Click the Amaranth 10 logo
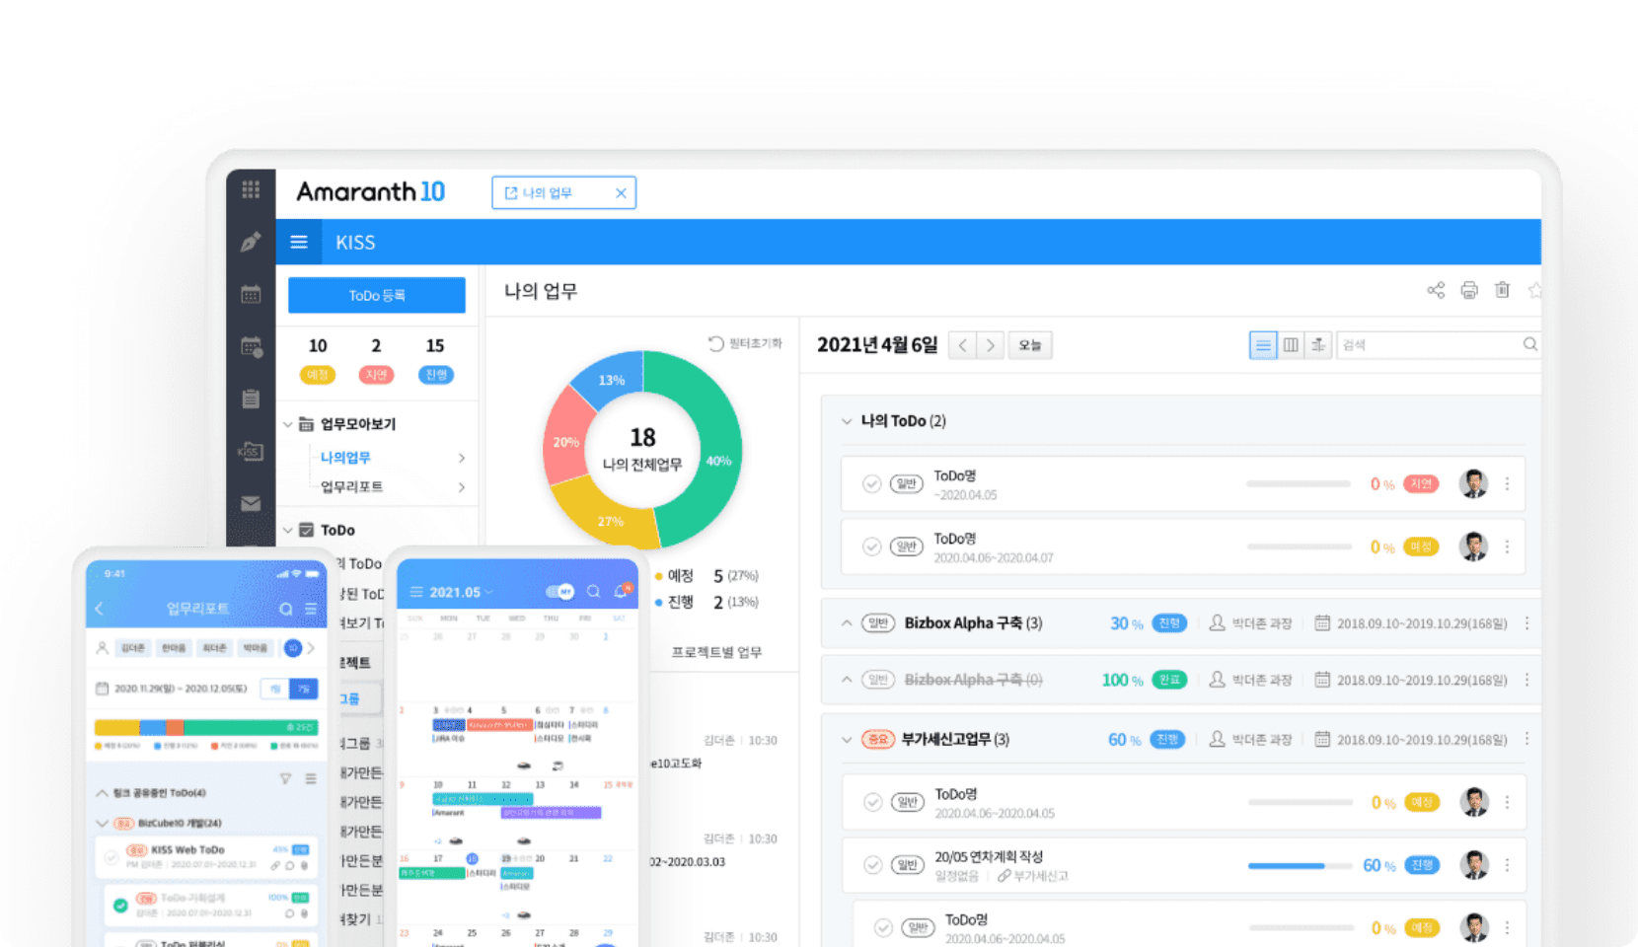The width and height of the screenshot is (1638, 947). (371, 191)
